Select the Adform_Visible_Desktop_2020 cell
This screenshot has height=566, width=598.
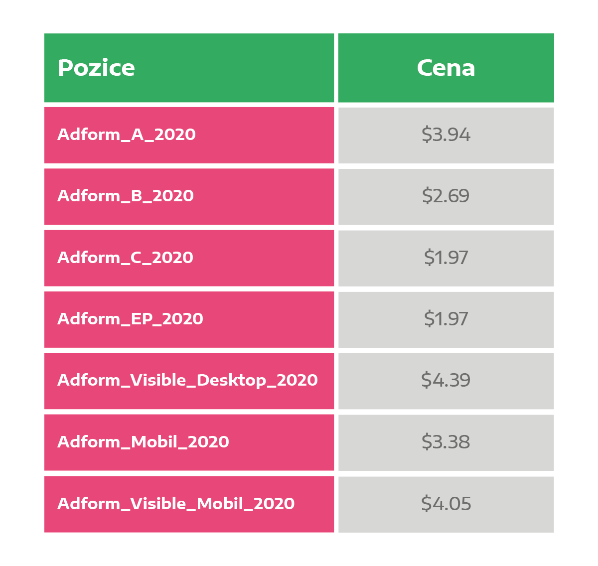[x=189, y=381]
